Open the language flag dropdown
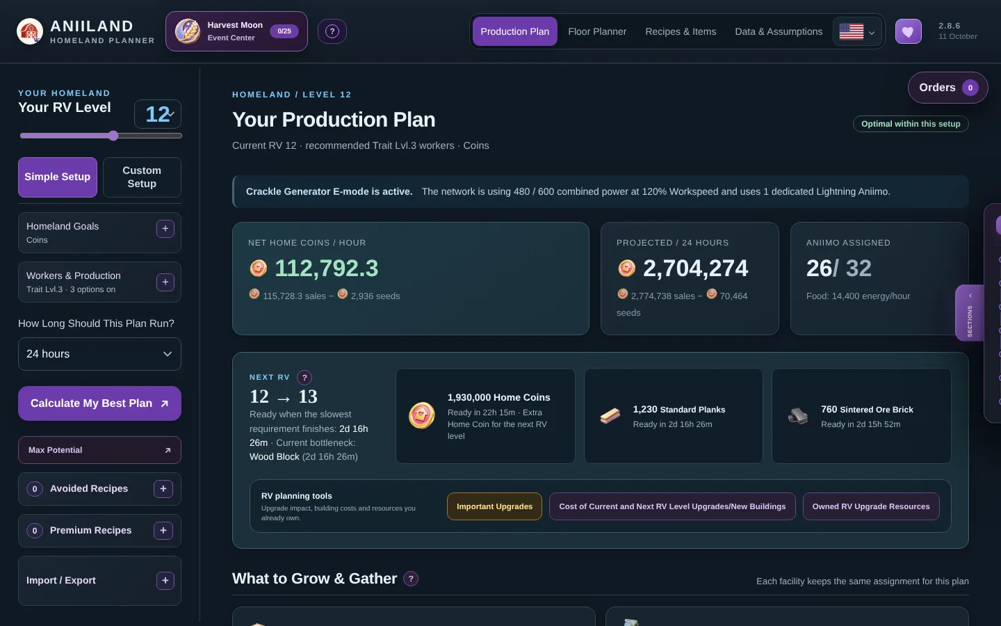Viewport: 1001px width, 626px height. coord(858,32)
